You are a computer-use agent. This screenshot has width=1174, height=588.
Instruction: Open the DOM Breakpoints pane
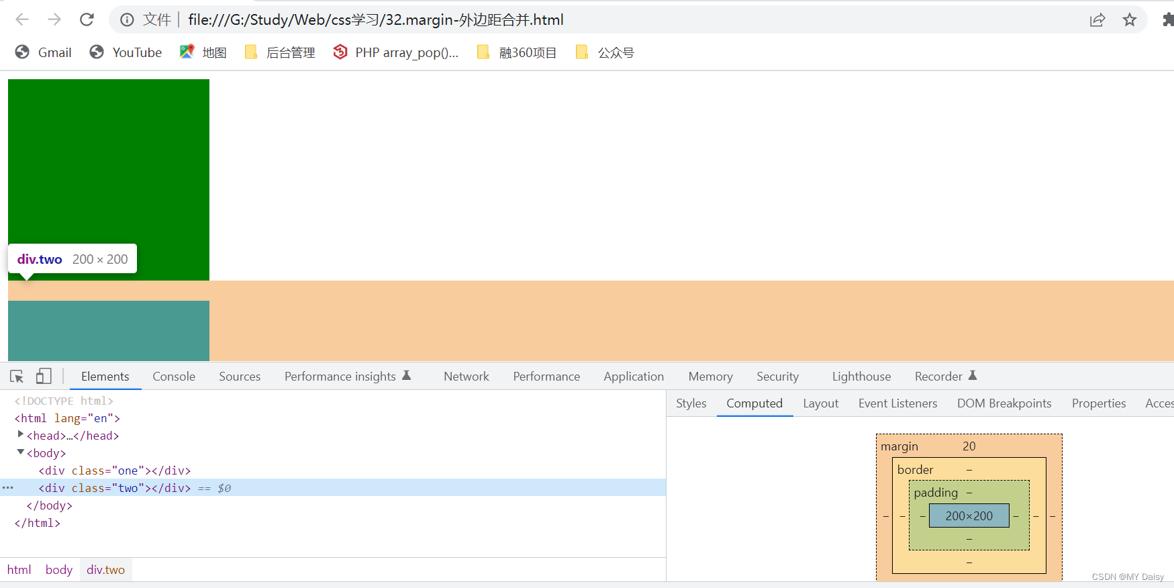[x=1004, y=403]
